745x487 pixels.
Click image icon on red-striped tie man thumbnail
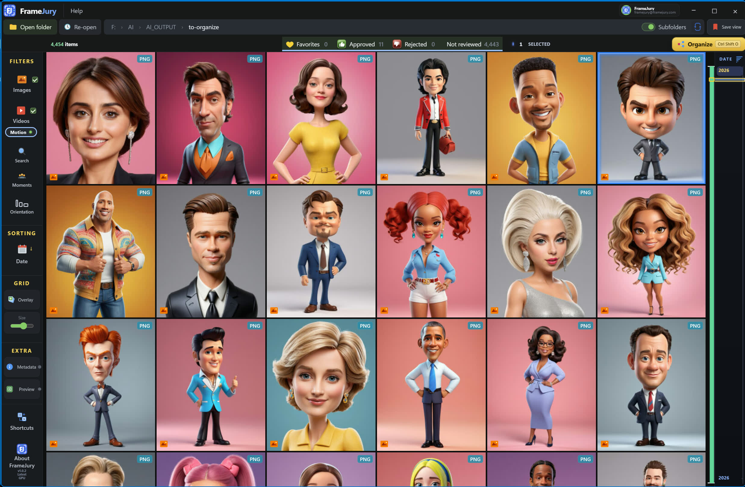point(605,444)
